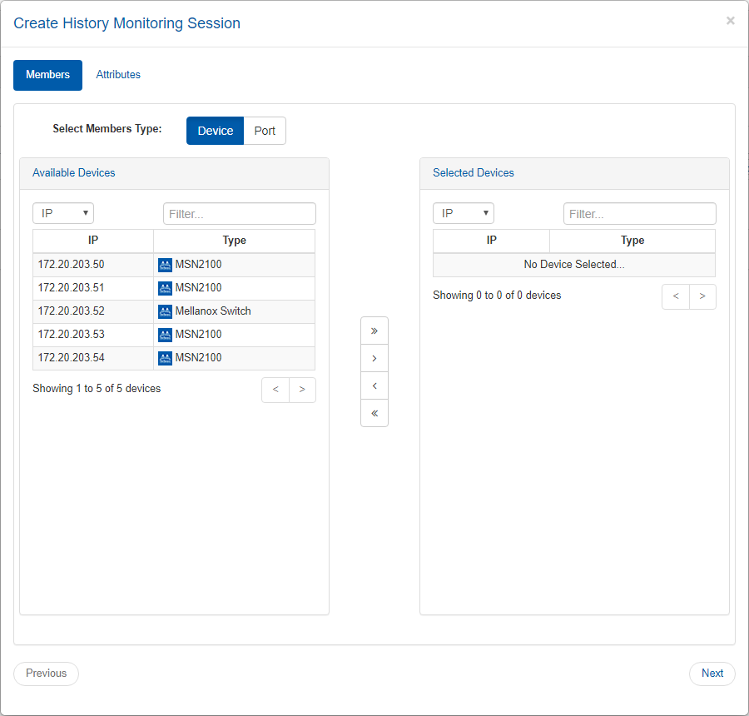Click the Available Devices filter text field
The height and width of the screenshot is (716, 749).
tap(239, 214)
